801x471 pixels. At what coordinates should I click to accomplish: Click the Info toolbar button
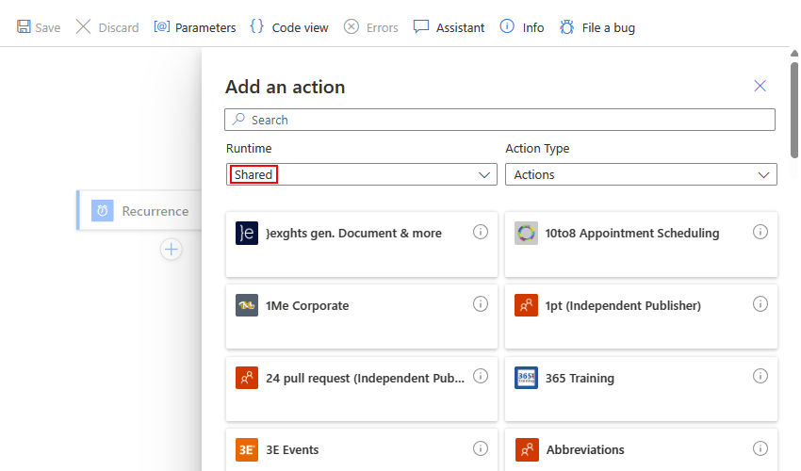[522, 27]
